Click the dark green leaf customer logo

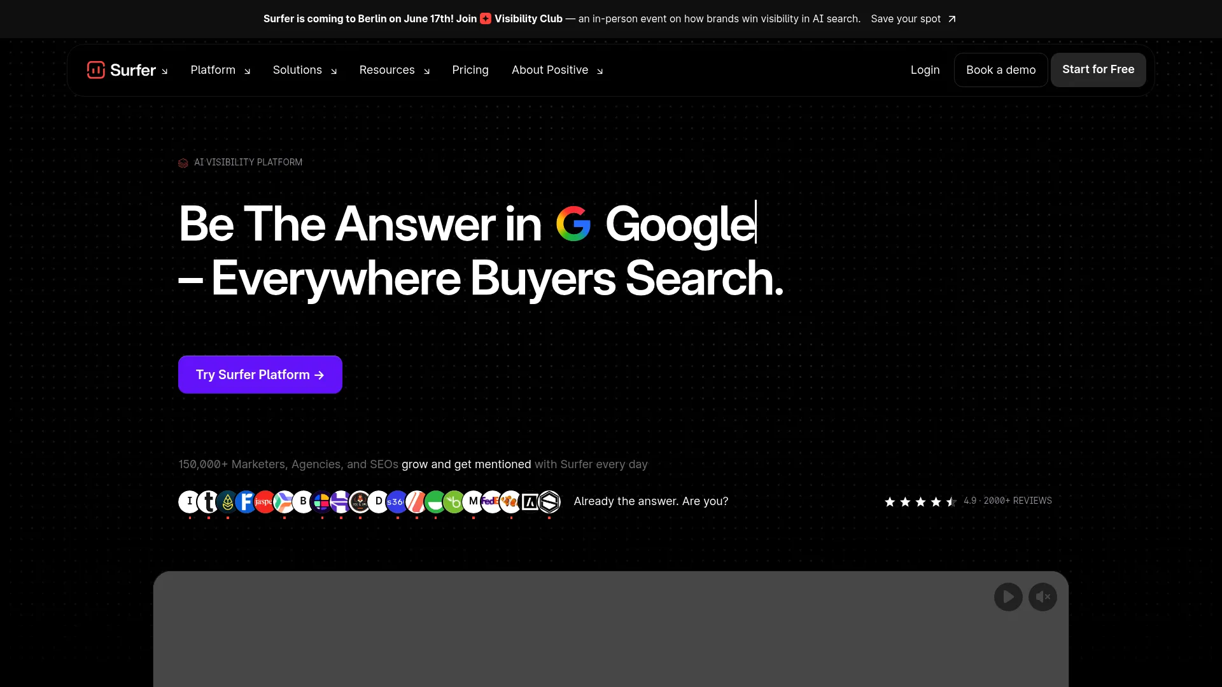click(227, 502)
